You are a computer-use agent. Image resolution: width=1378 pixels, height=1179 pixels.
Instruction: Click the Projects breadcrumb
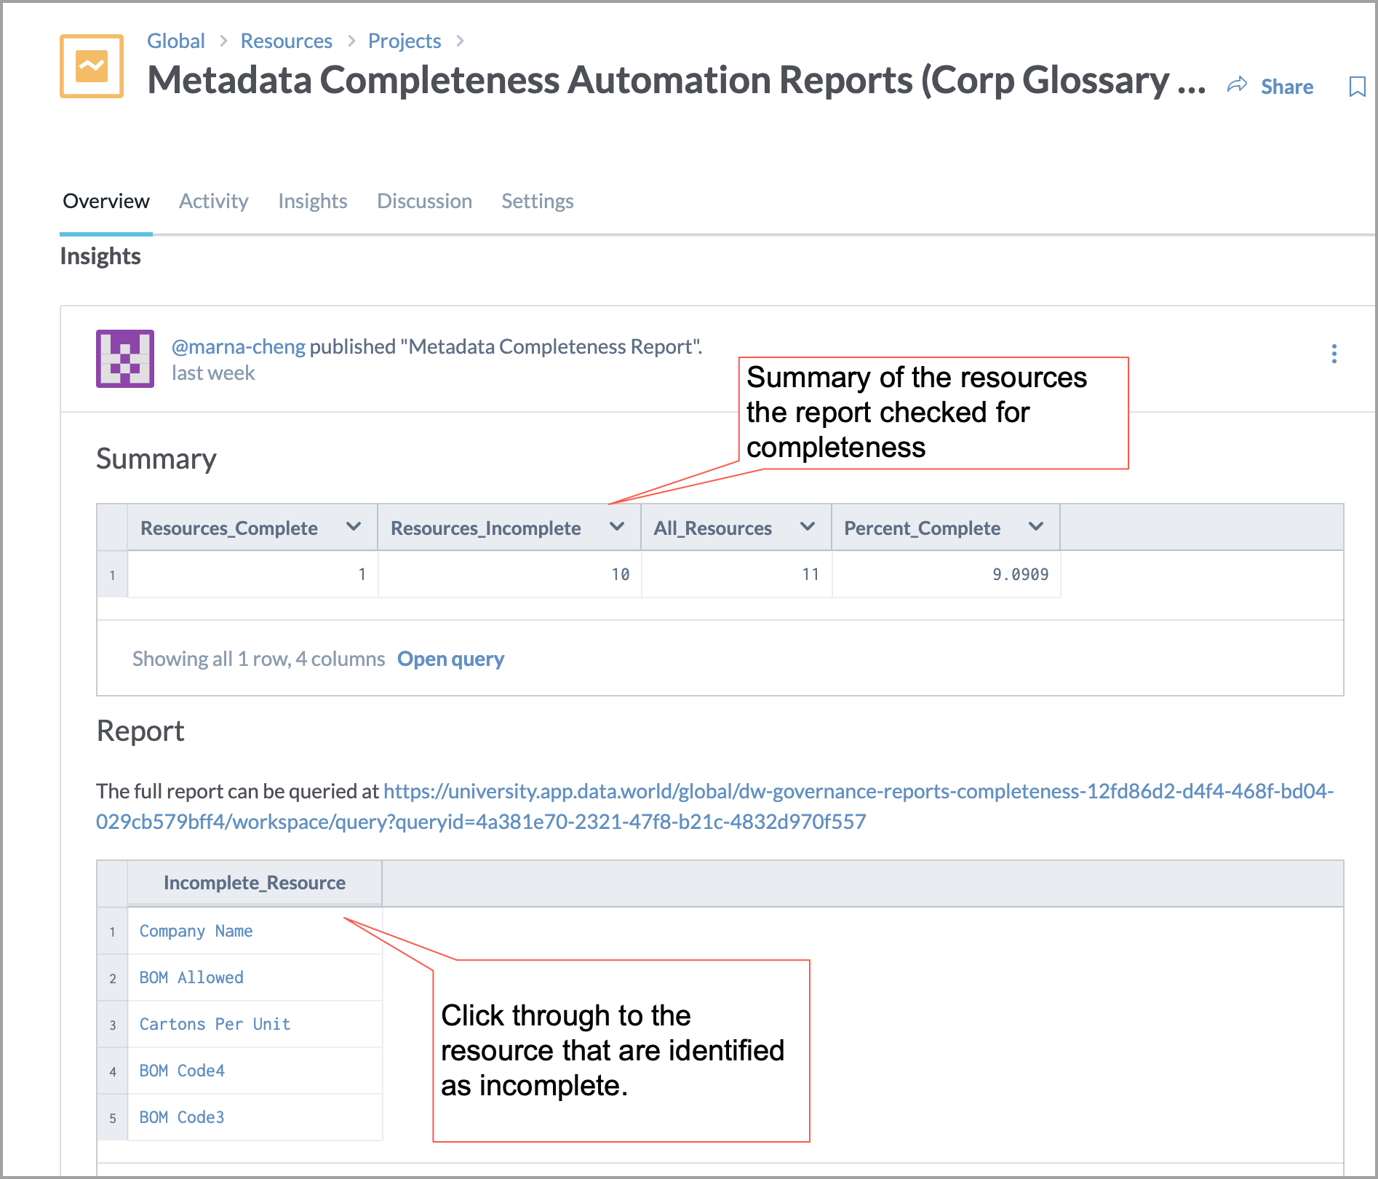405,41
